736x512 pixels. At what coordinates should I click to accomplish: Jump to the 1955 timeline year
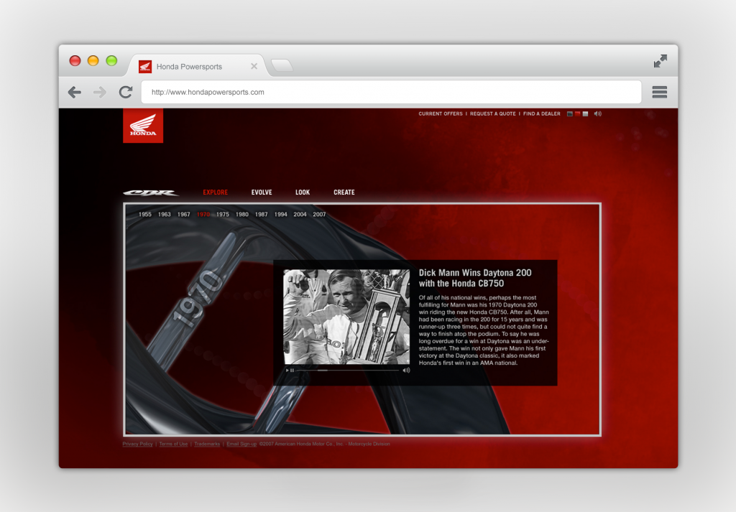(x=145, y=215)
